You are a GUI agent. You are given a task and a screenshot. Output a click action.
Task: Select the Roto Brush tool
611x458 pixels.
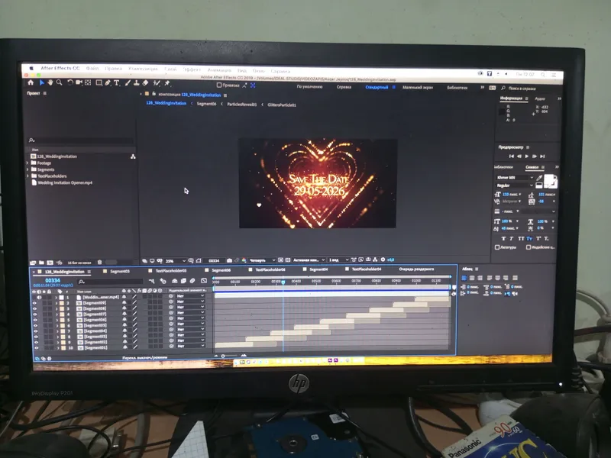tap(157, 82)
